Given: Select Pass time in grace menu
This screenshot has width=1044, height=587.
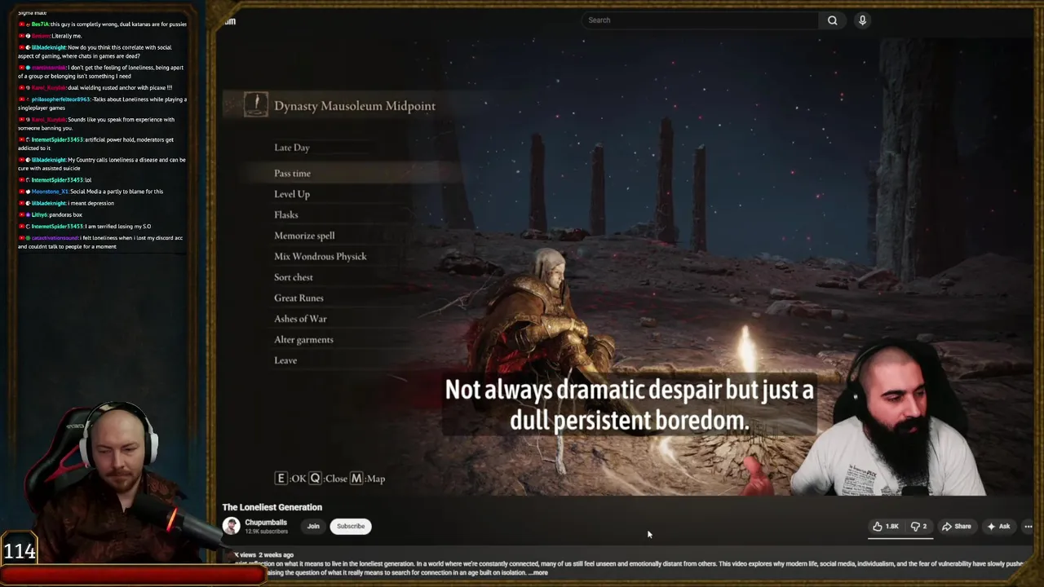Looking at the screenshot, I should pyautogui.click(x=292, y=173).
